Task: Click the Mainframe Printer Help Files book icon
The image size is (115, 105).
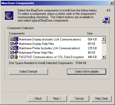Action: (16, 52)
